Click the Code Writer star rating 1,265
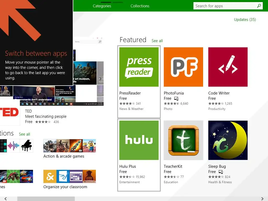 pyautogui.click(x=220, y=104)
